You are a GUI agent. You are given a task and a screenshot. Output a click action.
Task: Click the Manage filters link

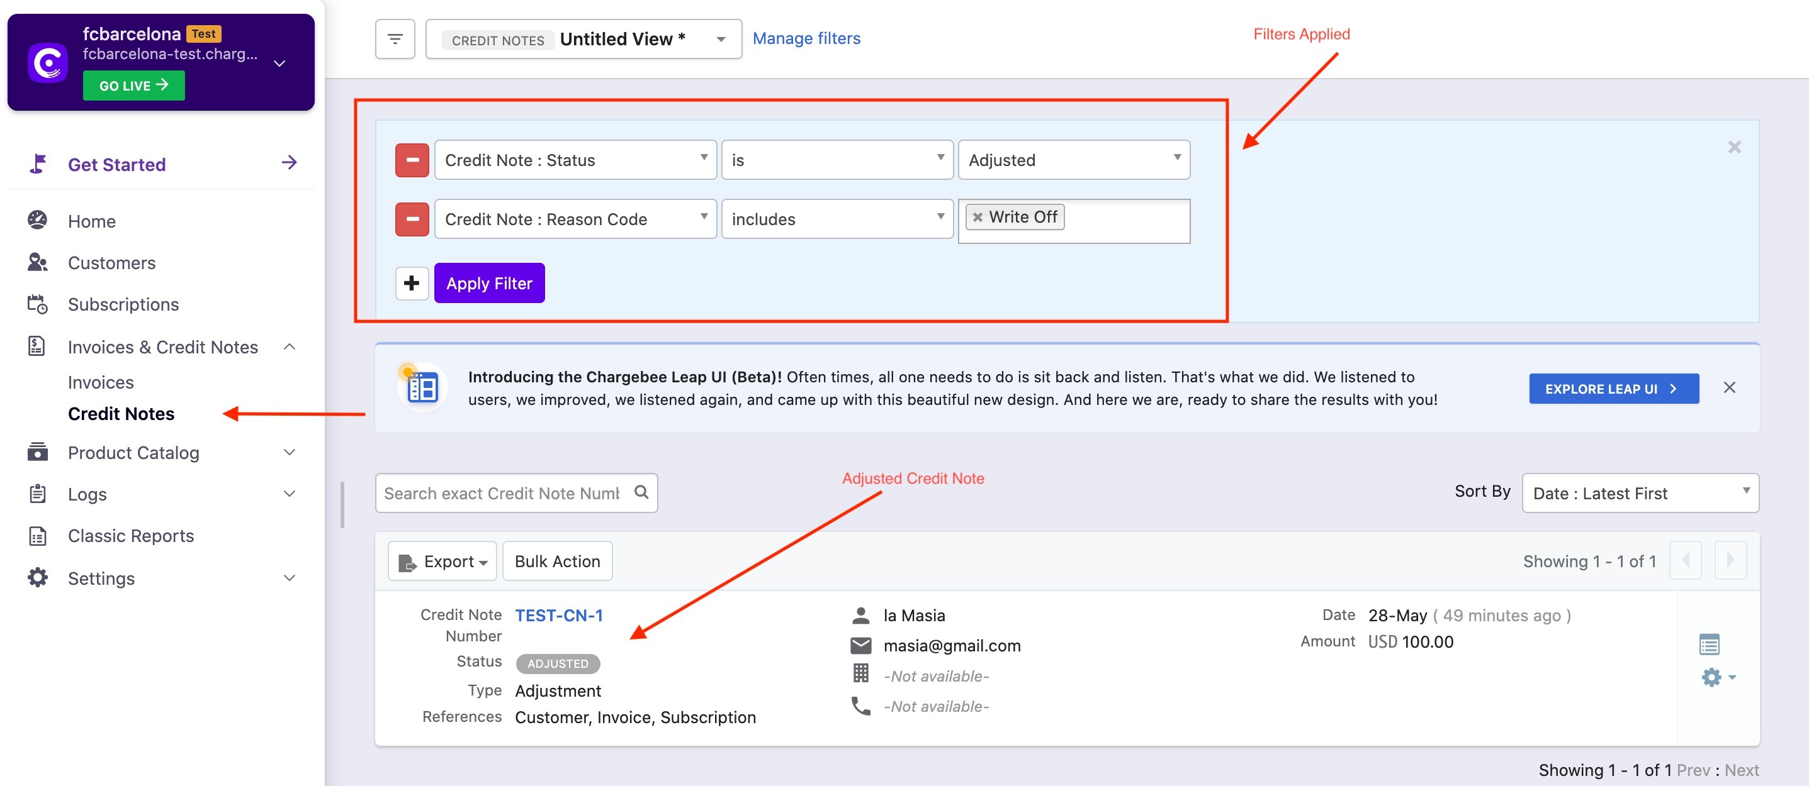[806, 38]
